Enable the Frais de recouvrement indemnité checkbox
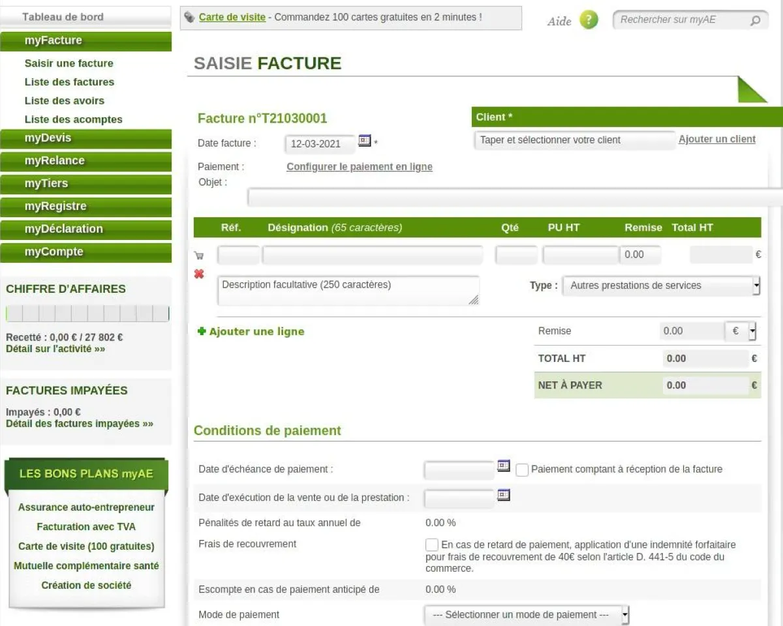 [x=432, y=544]
